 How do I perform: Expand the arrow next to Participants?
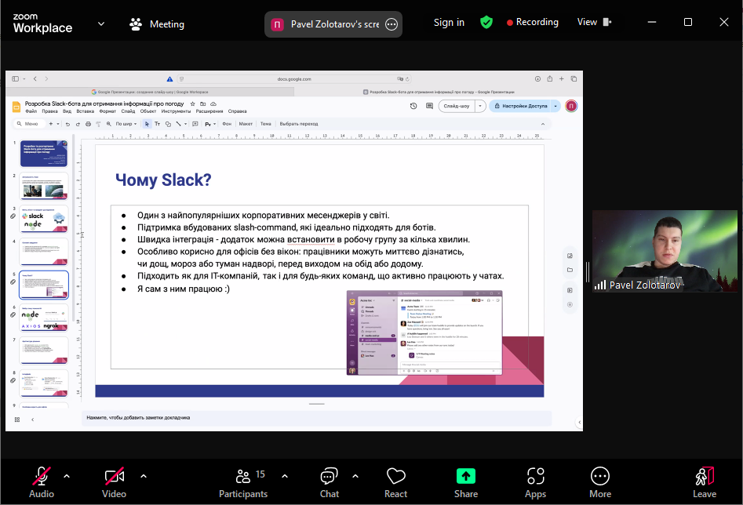point(284,475)
